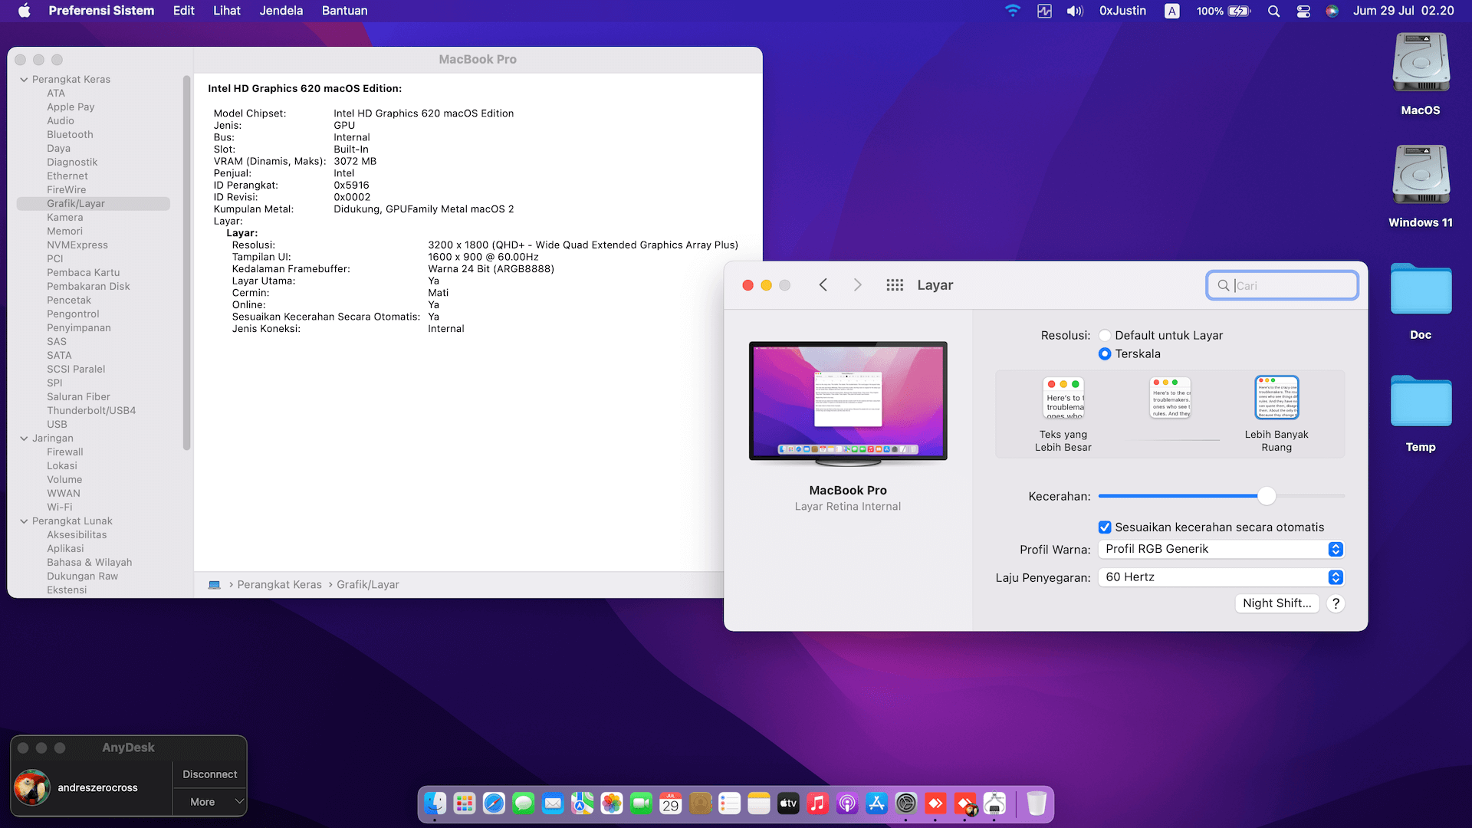
Task: Click the Wi-Fi icon in menu bar
Action: point(1013,11)
